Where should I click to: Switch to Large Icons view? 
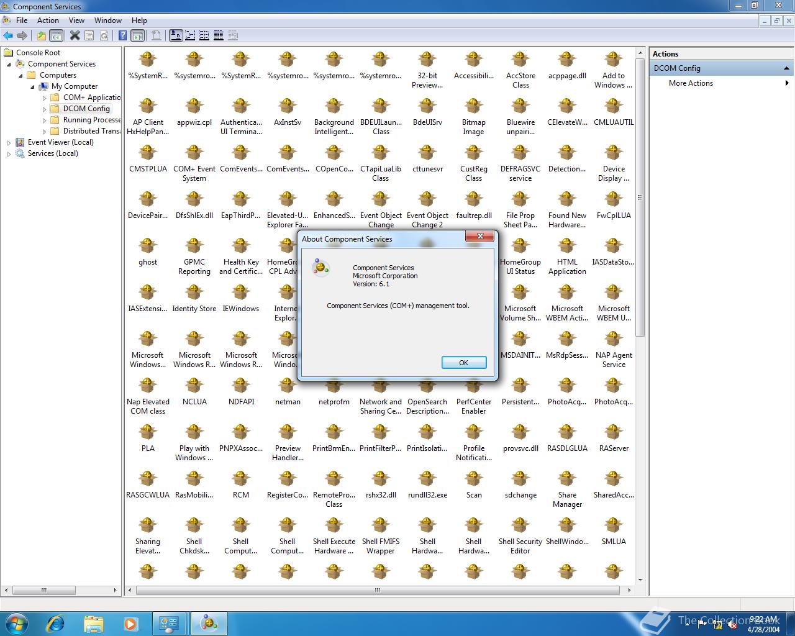tap(176, 35)
